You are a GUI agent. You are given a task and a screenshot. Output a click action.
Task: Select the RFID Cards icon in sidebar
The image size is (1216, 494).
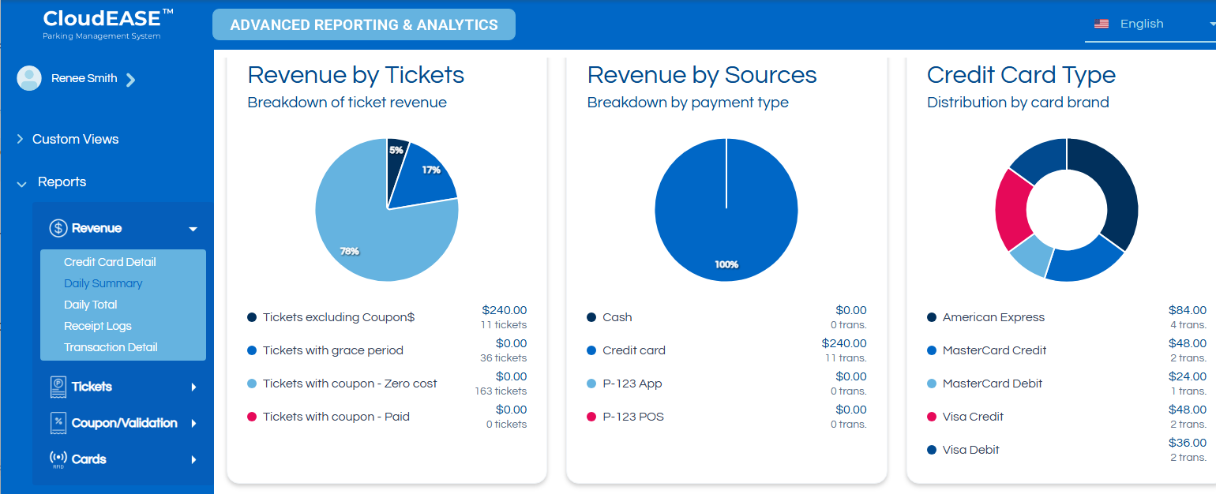58,458
